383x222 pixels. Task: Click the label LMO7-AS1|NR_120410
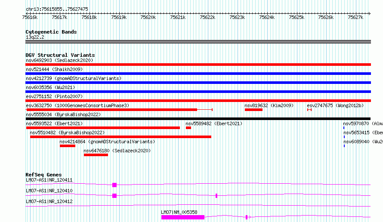(x=49, y=191)
